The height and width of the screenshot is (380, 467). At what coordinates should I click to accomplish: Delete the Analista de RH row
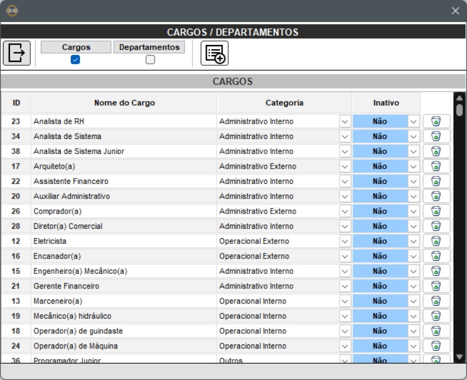pos(436,121)
